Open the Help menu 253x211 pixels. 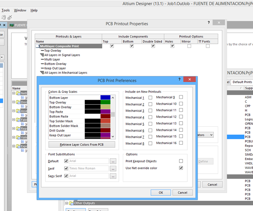pyautogui.click(x=34, y=10)
